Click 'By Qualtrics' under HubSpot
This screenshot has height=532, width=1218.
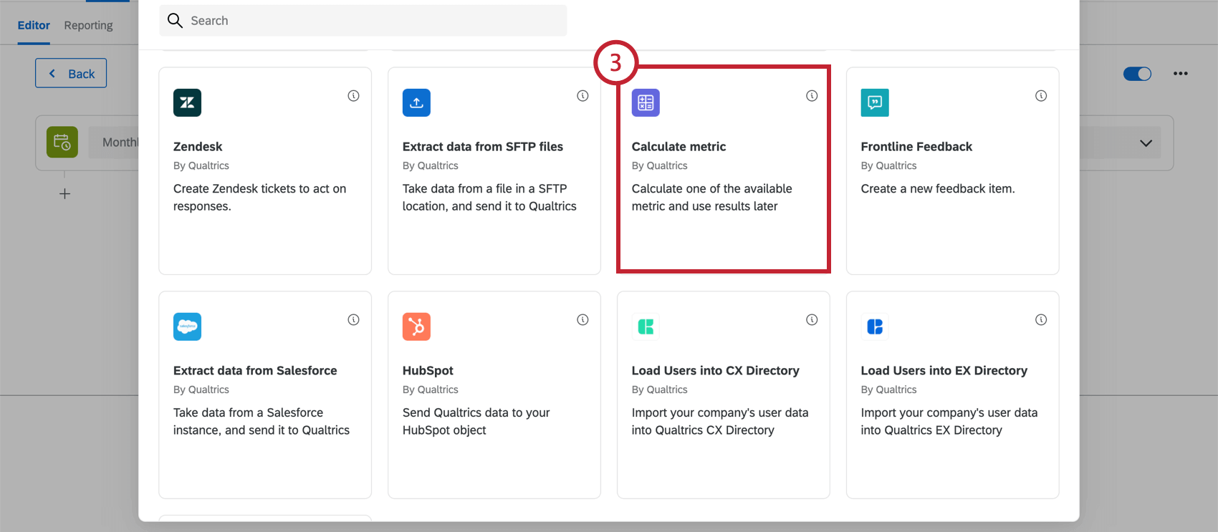point(431,390)
